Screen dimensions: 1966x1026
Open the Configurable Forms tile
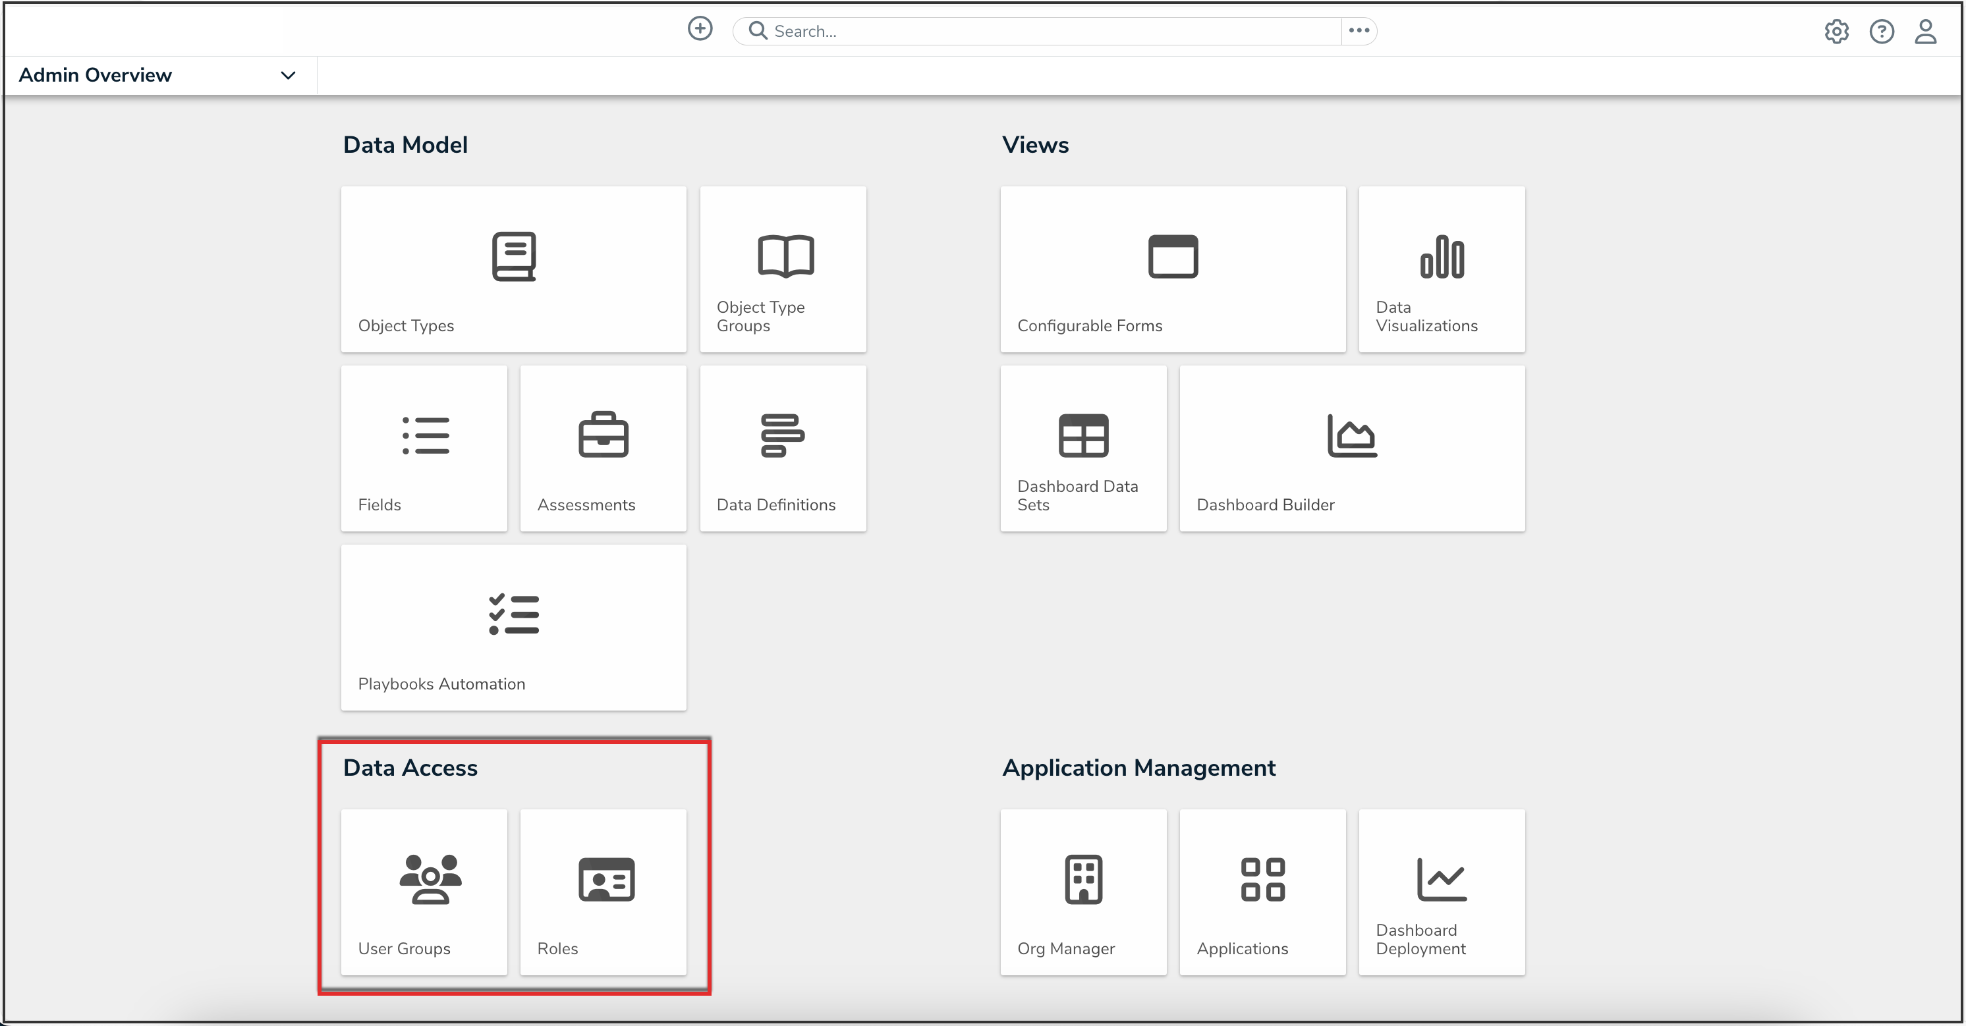[x=1172, y=269]
